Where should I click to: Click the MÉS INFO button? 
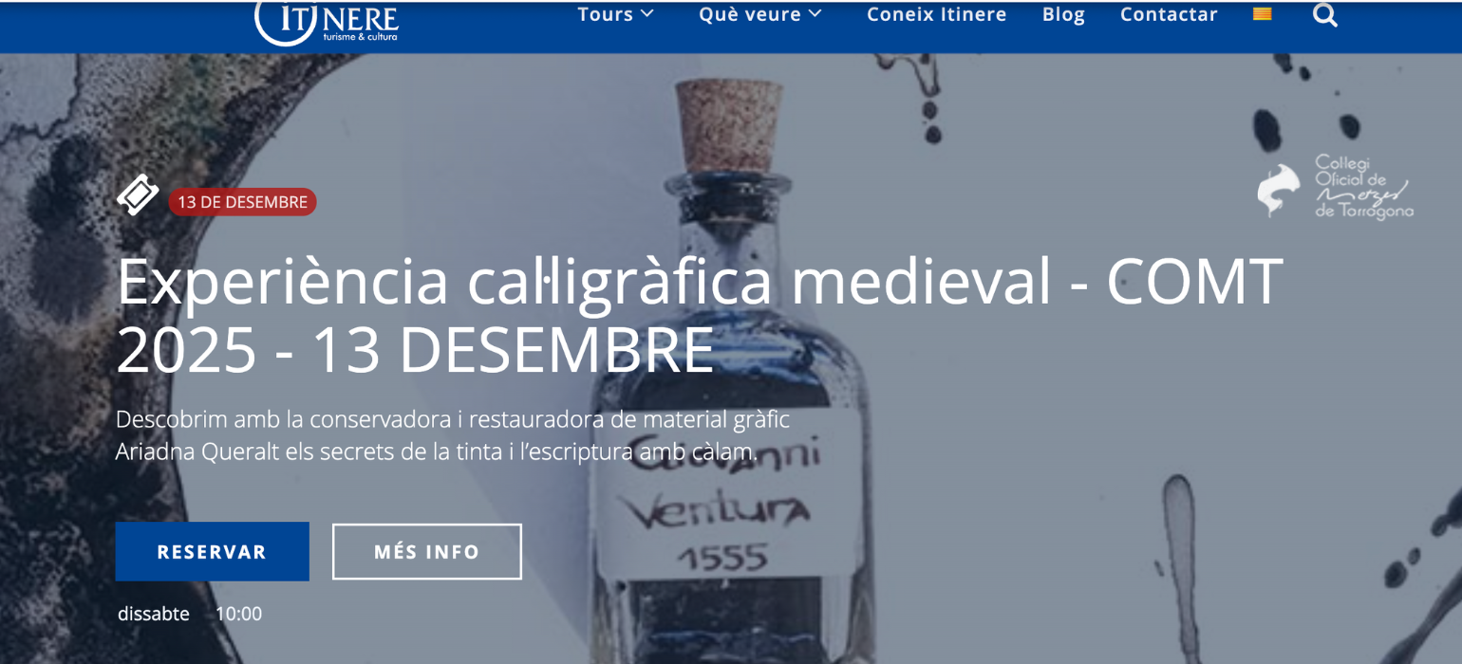427,551
